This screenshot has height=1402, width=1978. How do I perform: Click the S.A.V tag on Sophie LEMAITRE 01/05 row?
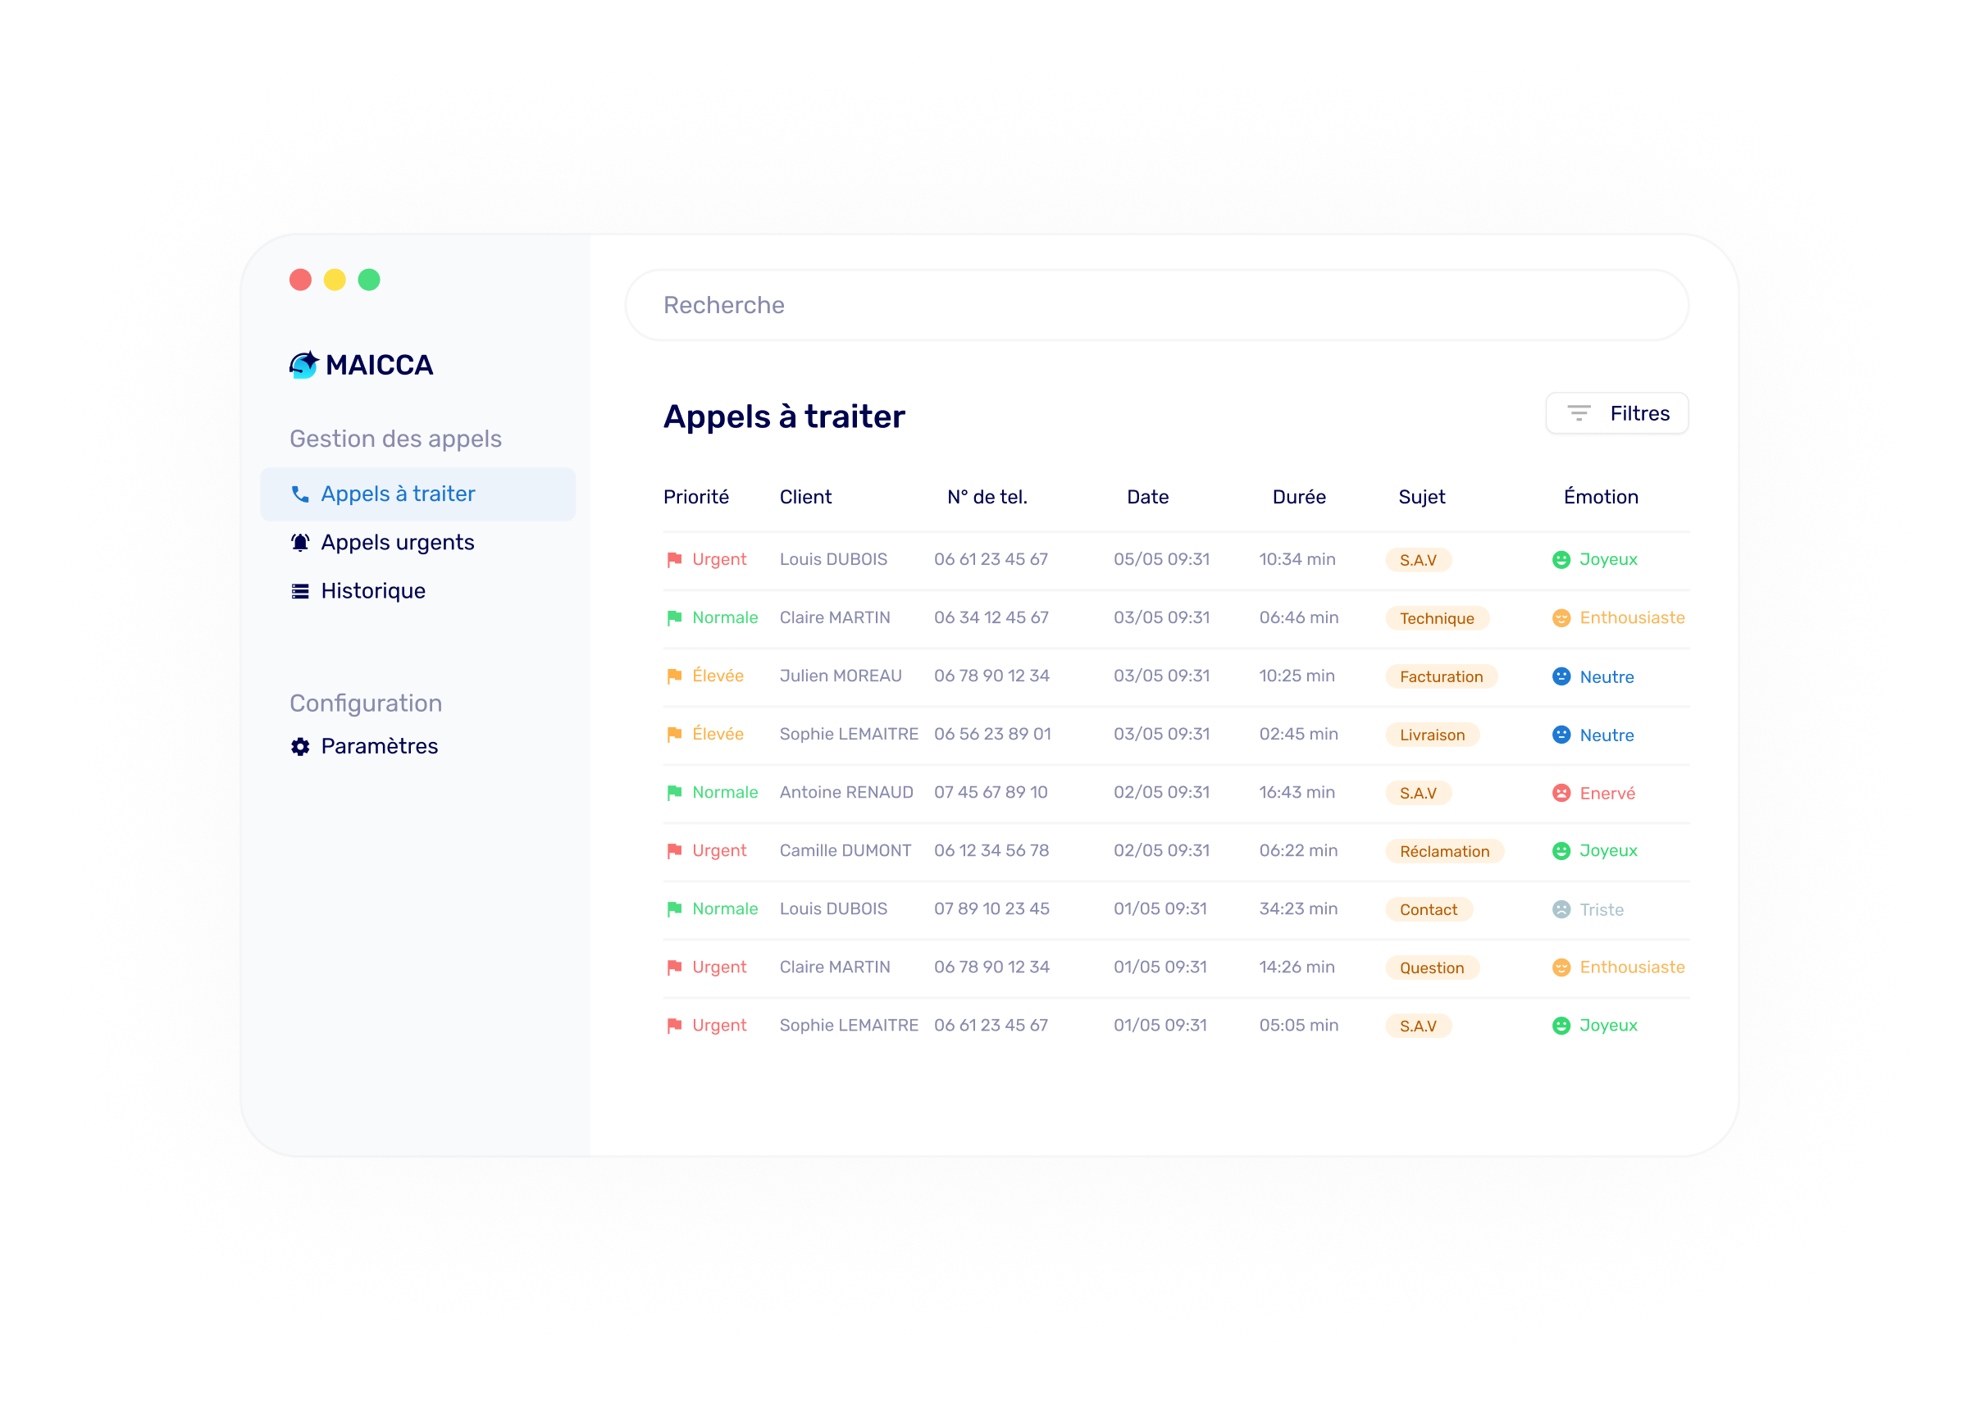pyautogui.click(x=1418, y=1026)
